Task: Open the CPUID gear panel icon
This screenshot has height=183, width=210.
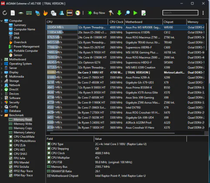Action: tap(54, 13)
